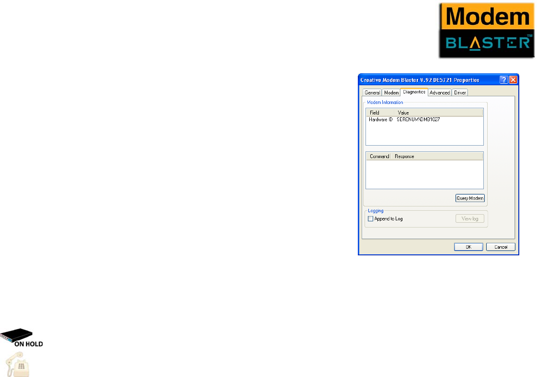Viewport: 537px width, 377px height.
Task: Click the View log button
Action: (470, 218)
